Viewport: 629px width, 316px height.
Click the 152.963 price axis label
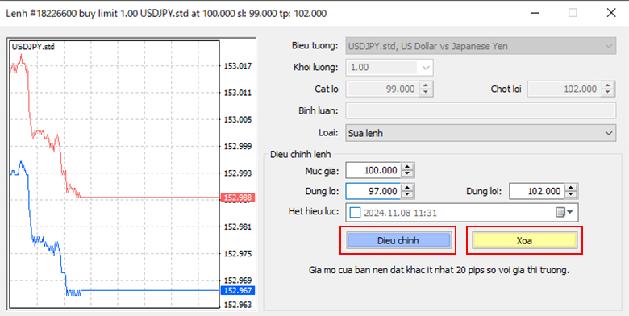coord(238,306)
